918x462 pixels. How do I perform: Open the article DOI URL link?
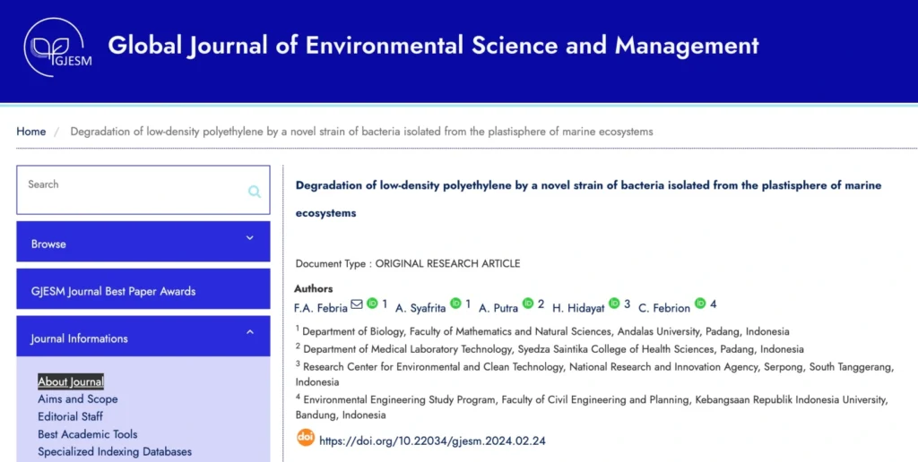point(432,441)
